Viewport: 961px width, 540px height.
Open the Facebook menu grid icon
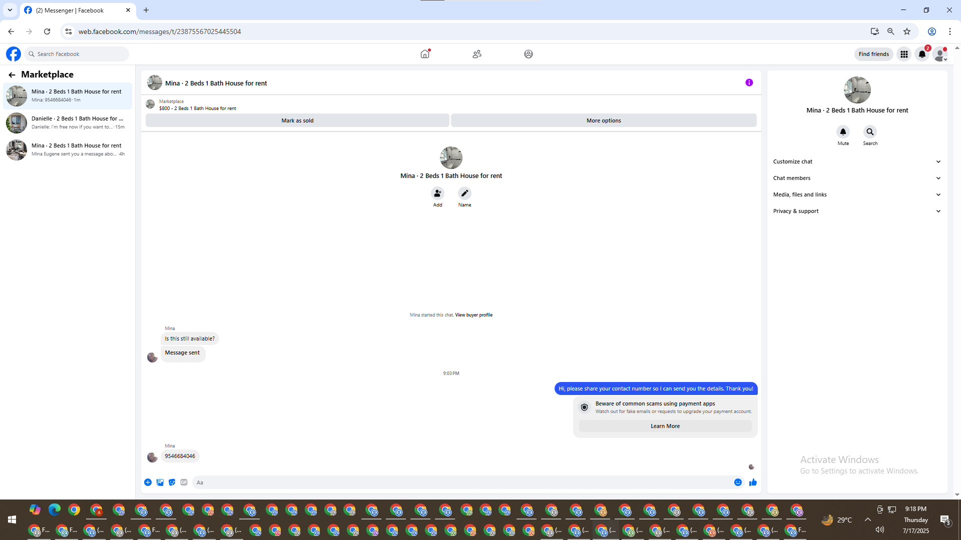pyautogui.click(x=904, y=54)
